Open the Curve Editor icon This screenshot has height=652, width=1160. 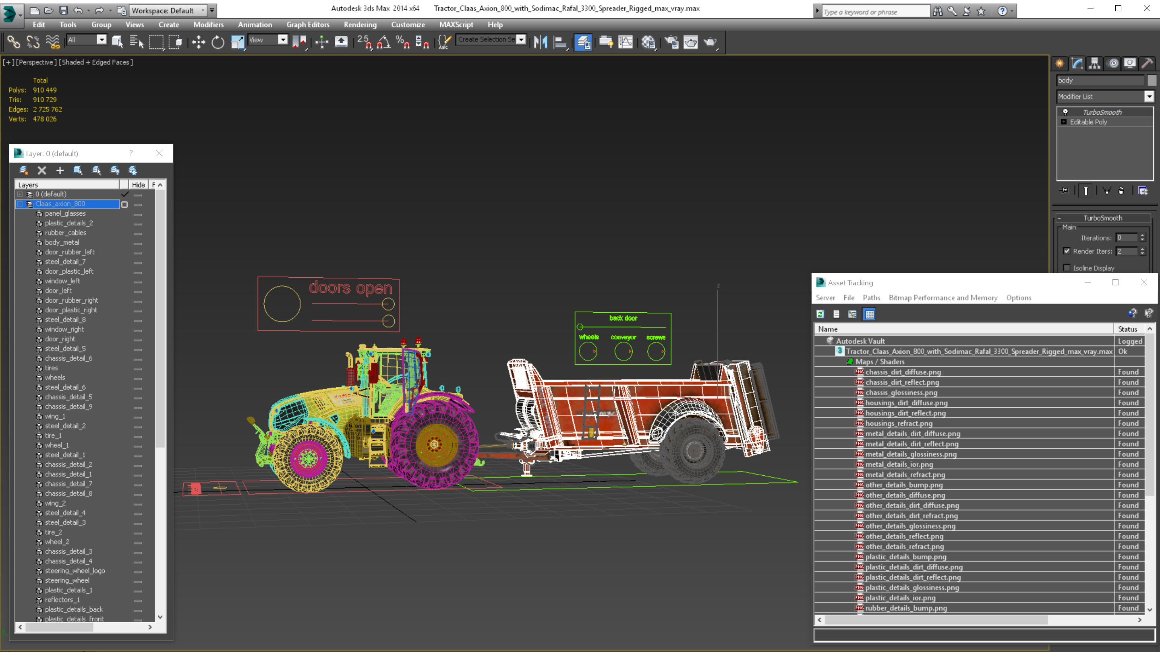pyautogui.click(x=626, y=42)
